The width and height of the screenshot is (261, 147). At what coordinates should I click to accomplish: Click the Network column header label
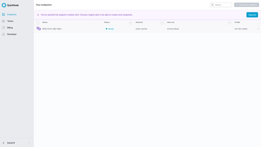tap(139, 22)
